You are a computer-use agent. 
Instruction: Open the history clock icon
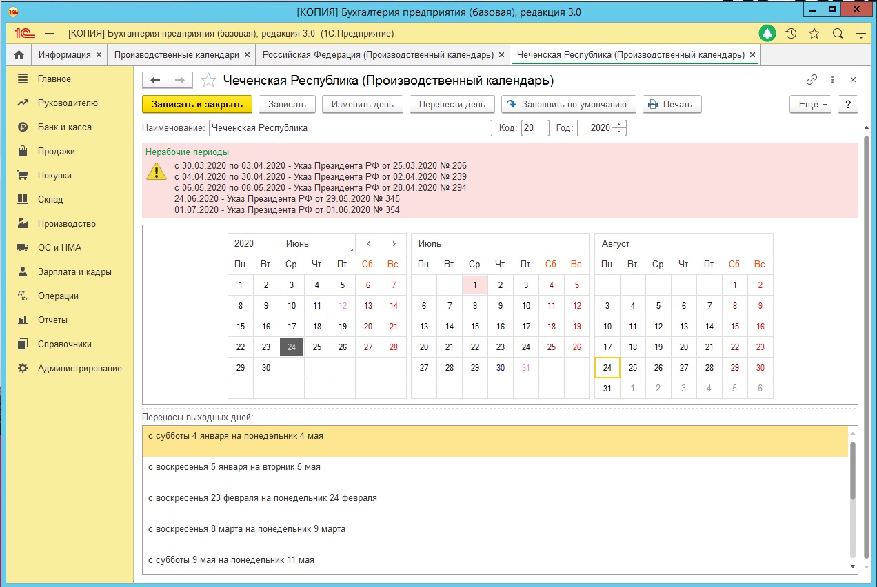(791, 33)
